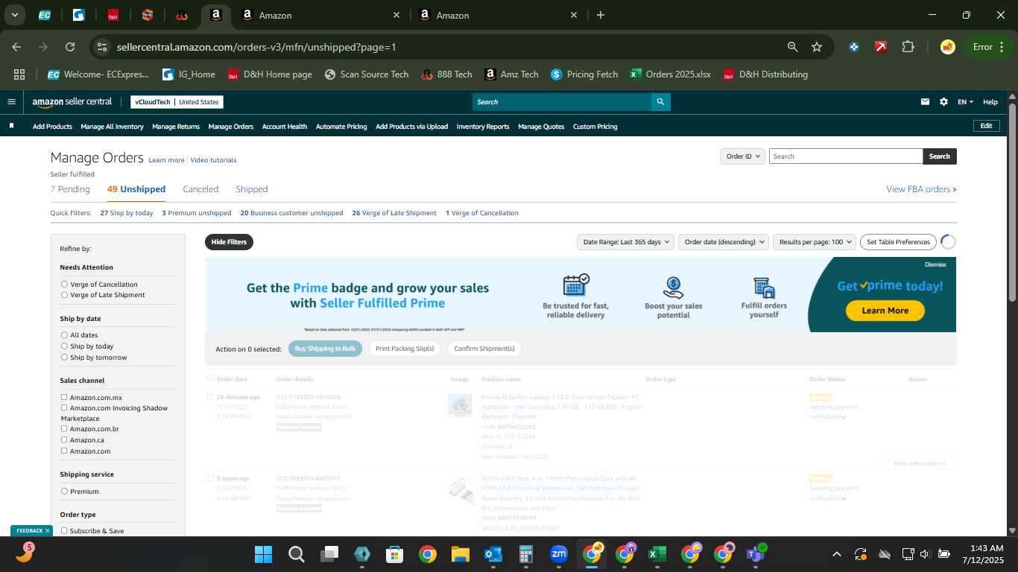1018x572 pixels.
Task: Dismiss the Prime badge banner
Action: tap(935, 264)
